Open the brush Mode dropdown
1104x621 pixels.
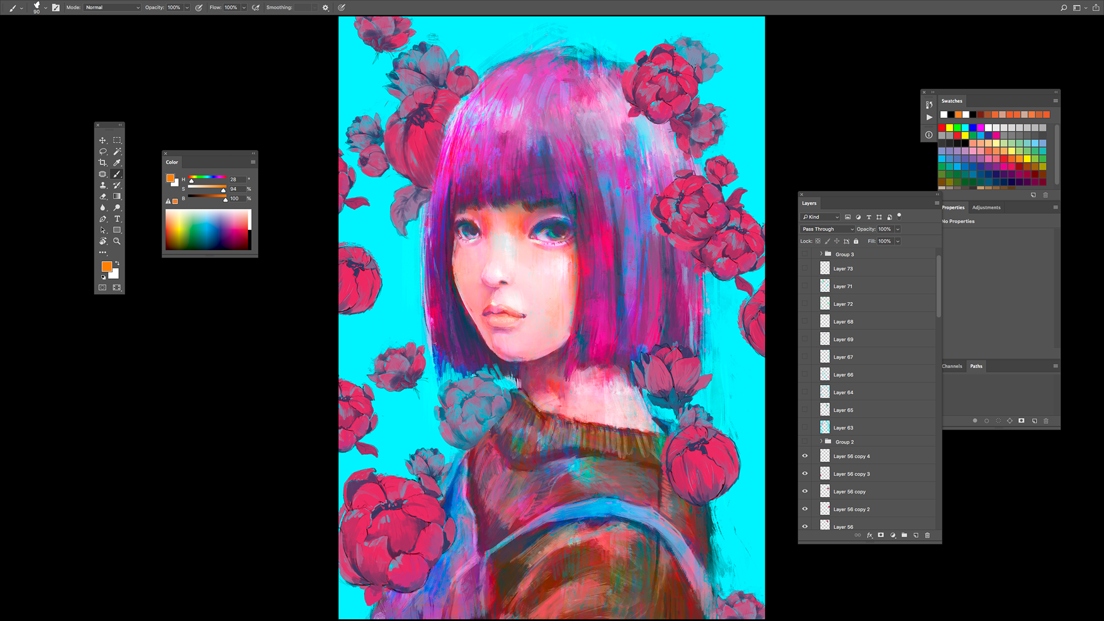(x=113, y=7)
